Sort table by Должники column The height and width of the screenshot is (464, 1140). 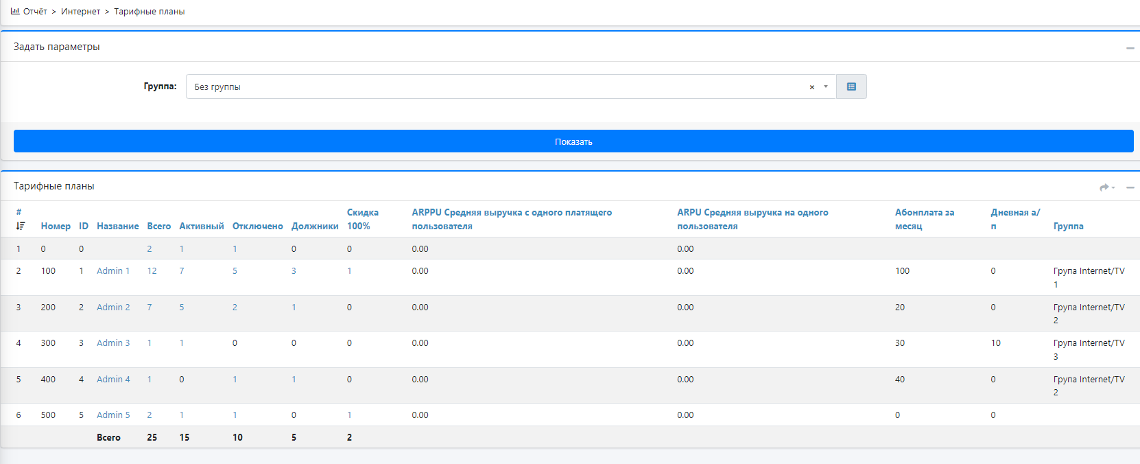pyautogui.click(x=315, y=226)
